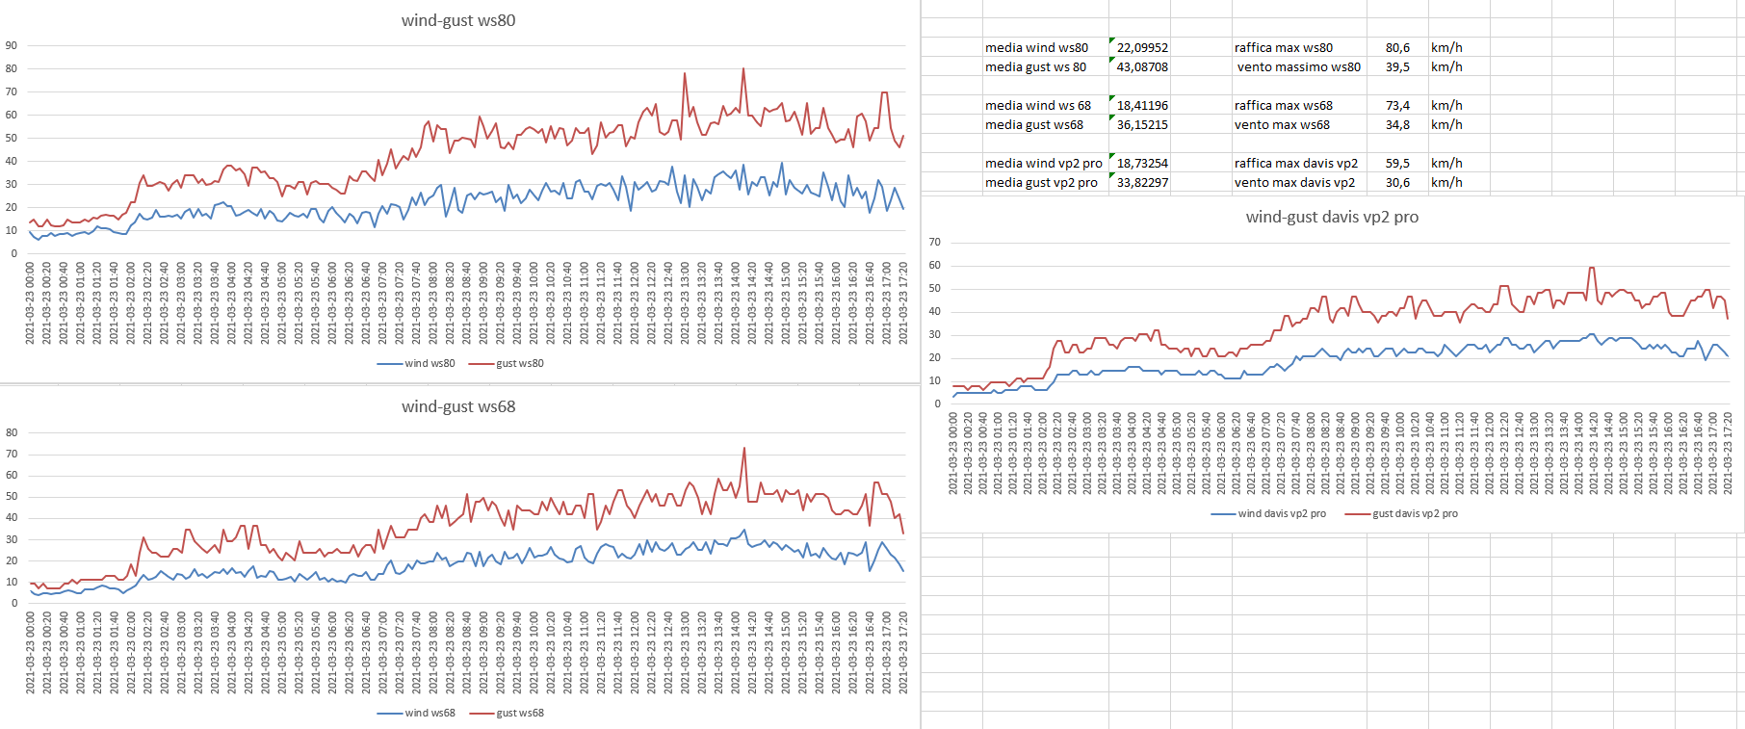This screenshot has width=1745, height=729.
Task: Select cell 'raffica max ws80'
Action: coord(1299,47)
